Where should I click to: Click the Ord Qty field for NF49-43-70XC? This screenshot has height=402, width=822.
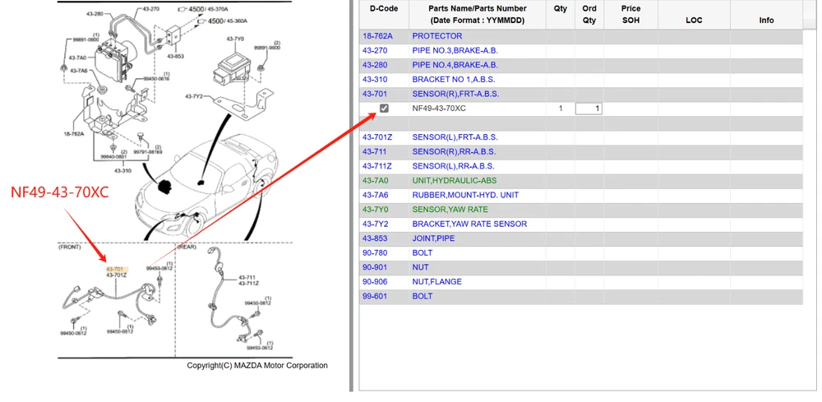click(589, 109)
